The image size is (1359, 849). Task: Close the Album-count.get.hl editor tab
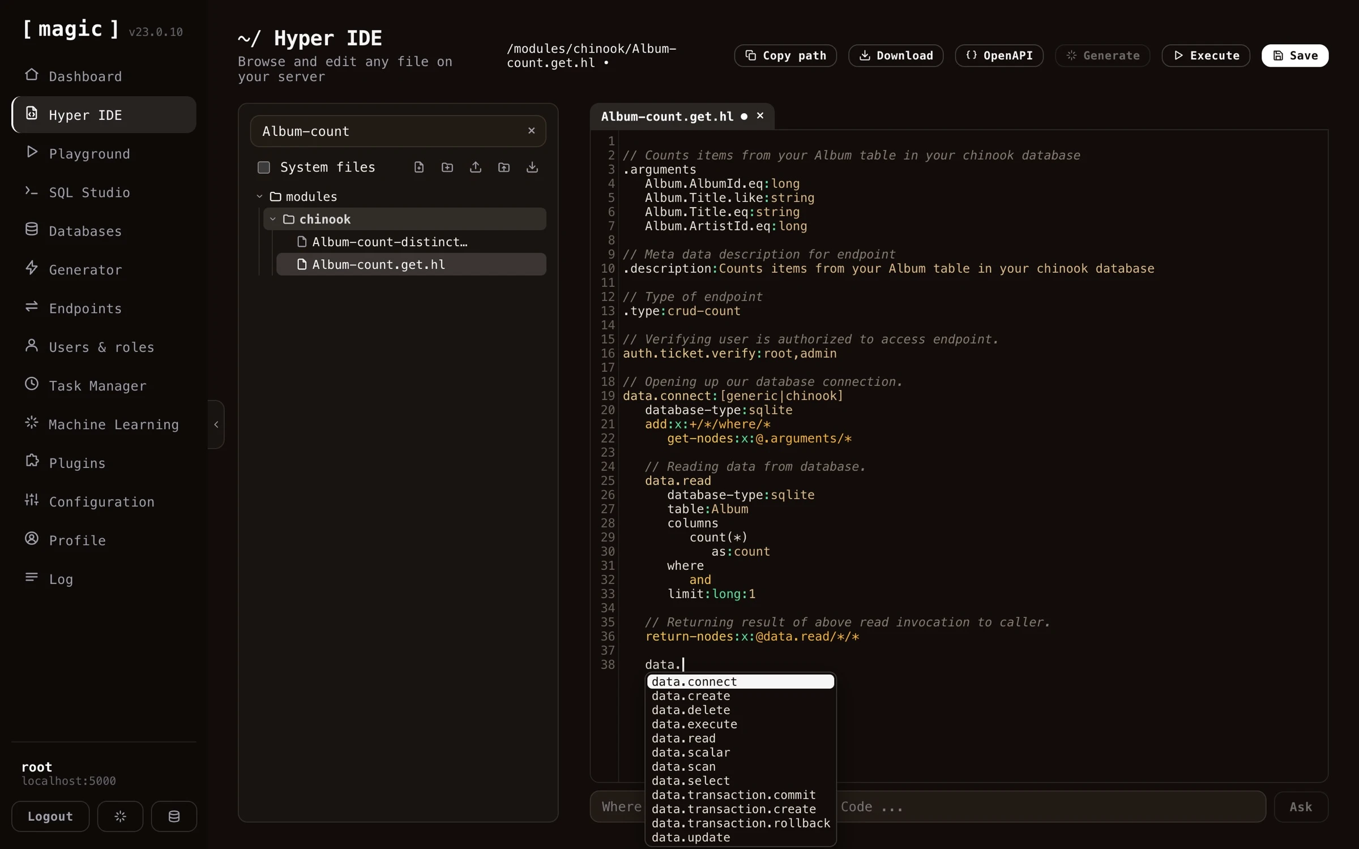pyautogui.click(x=760, y=116)
